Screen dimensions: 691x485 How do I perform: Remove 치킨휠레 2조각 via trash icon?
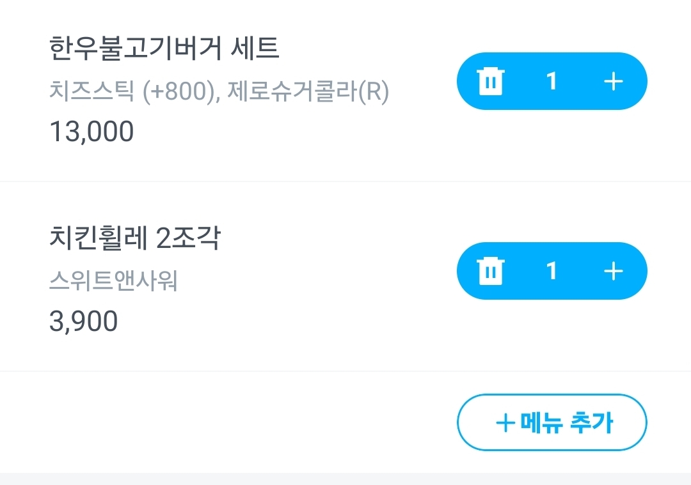pyautogui.click(x=491, y=271)
